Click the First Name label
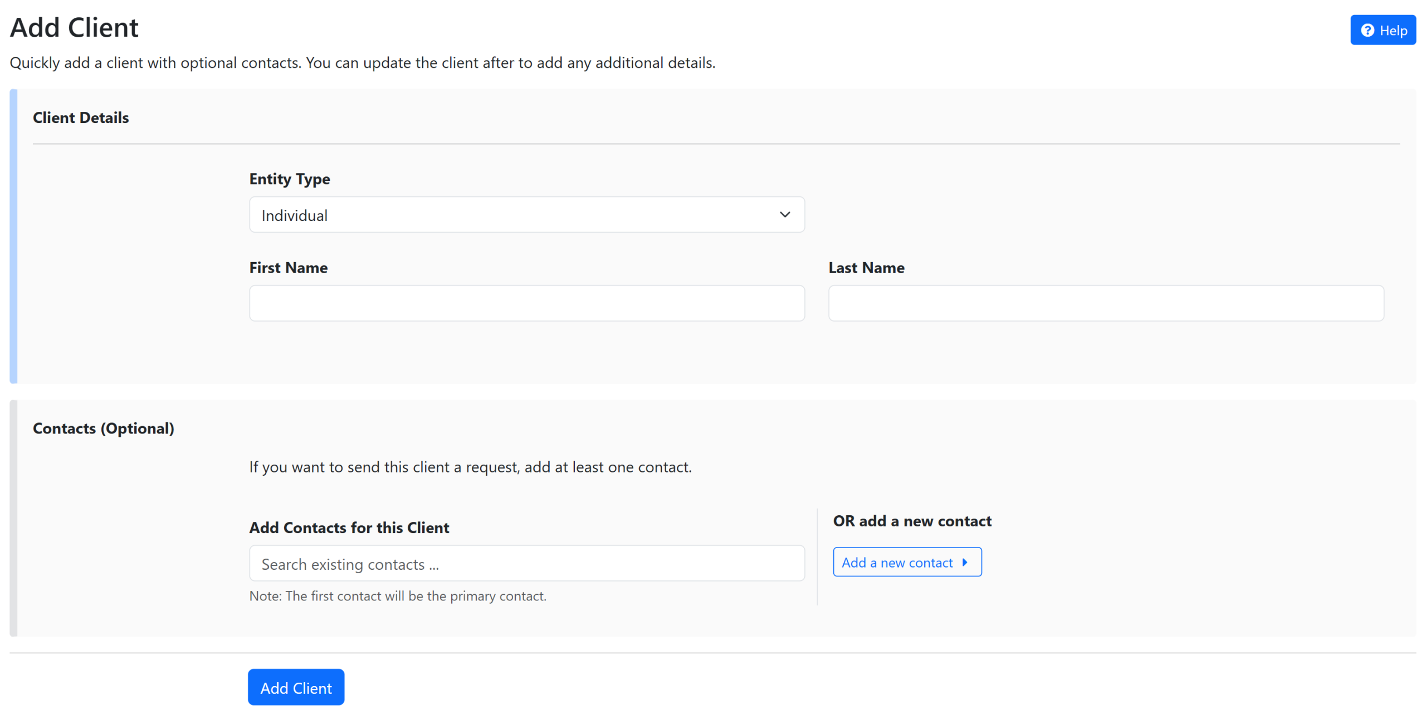 289,268
